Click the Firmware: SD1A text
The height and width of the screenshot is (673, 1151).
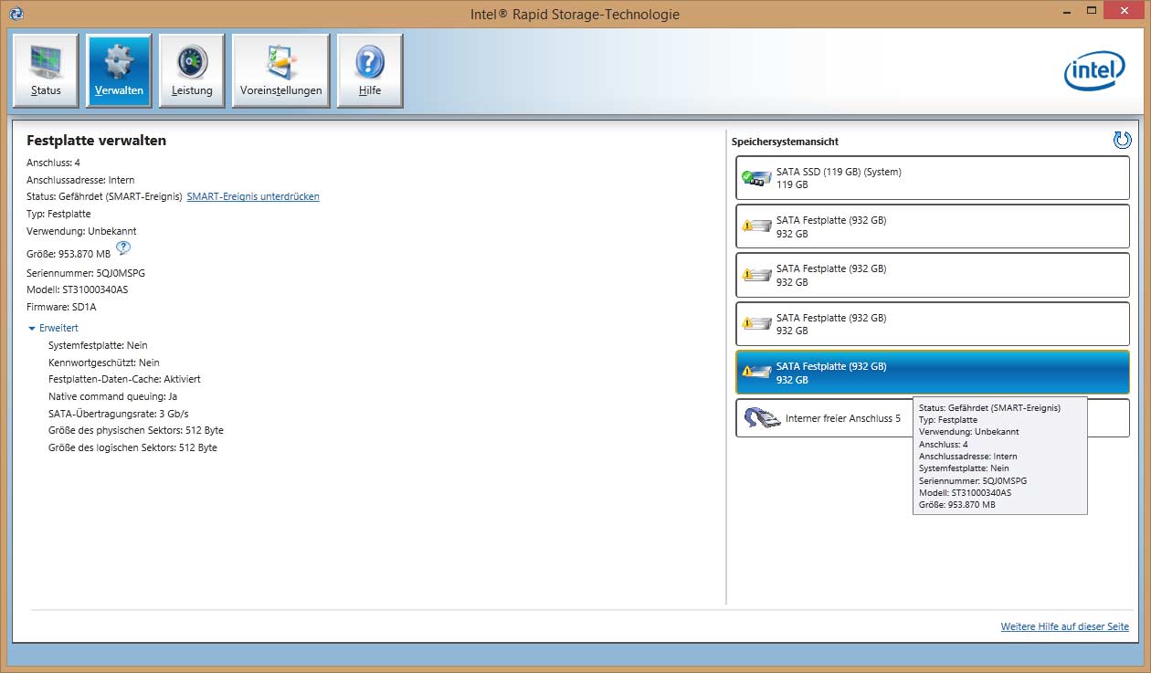(x=61, y=307)
